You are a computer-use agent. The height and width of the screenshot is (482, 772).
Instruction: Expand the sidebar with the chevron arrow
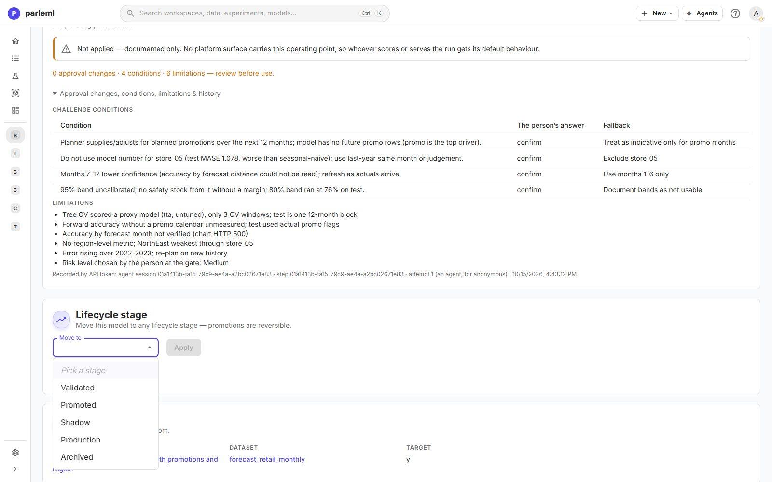pos(15,469)
